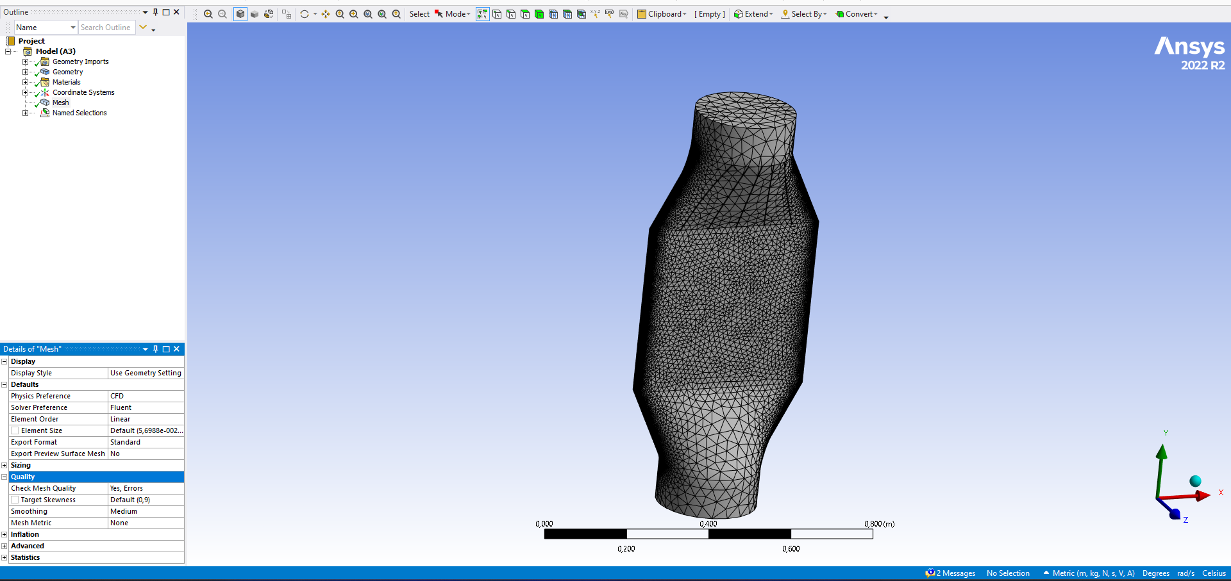Viewport: 1231px width, 581px height.
Task: Enable the Body selection filter icon
Action: (x=539, y=14)
